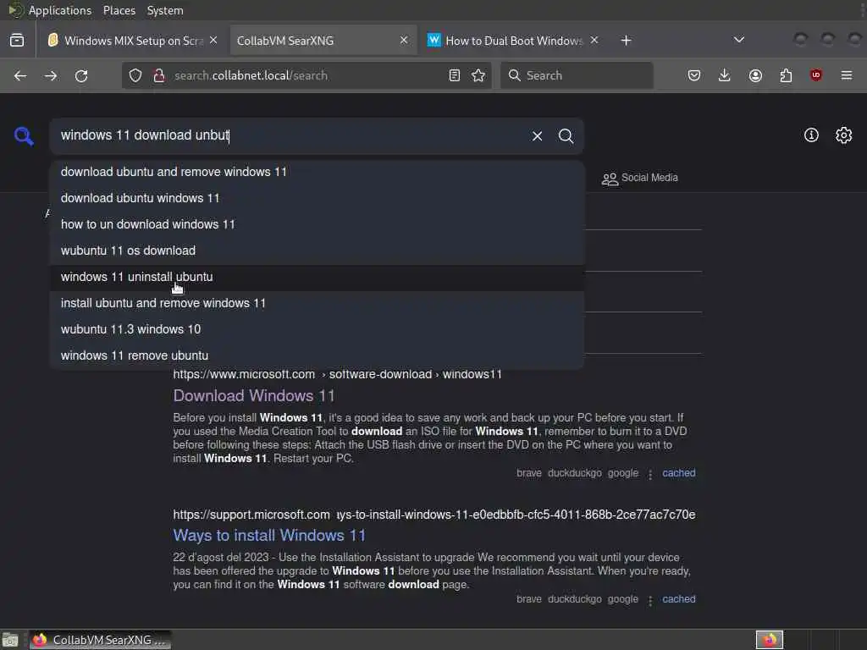
Task: Toggle reader view in address bar
Action: pyautogui.click(x=455, y=75)
